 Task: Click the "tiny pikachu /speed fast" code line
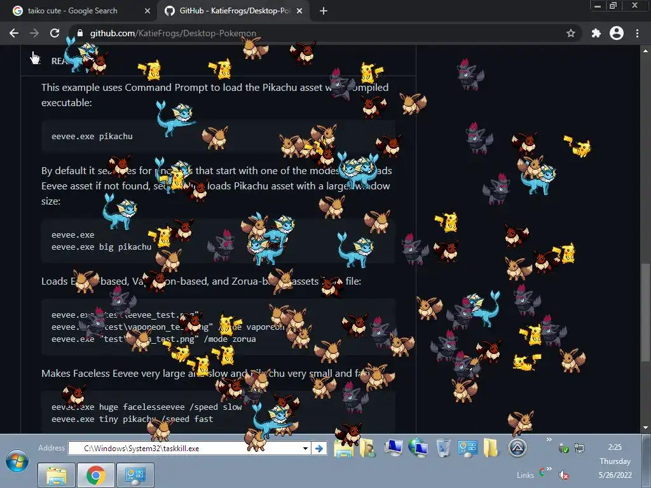click(132, 419)
